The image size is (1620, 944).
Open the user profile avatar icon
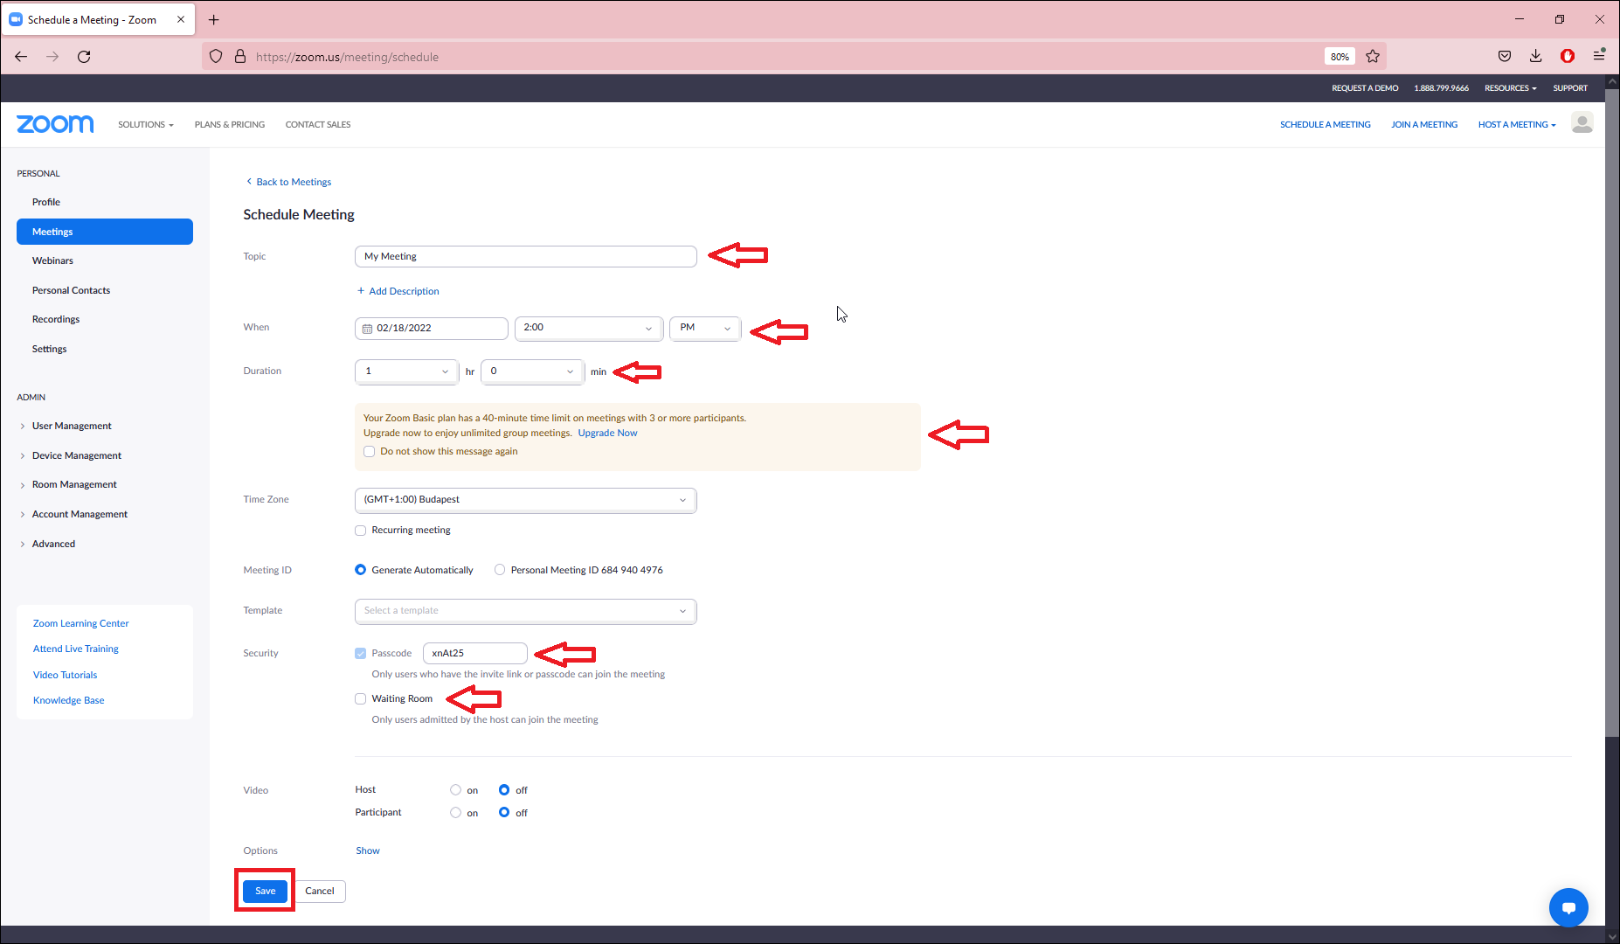point(1582,123)
